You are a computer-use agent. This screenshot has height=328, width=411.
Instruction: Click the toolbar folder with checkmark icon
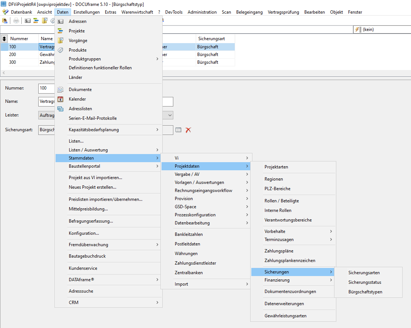tap(45, 21)
